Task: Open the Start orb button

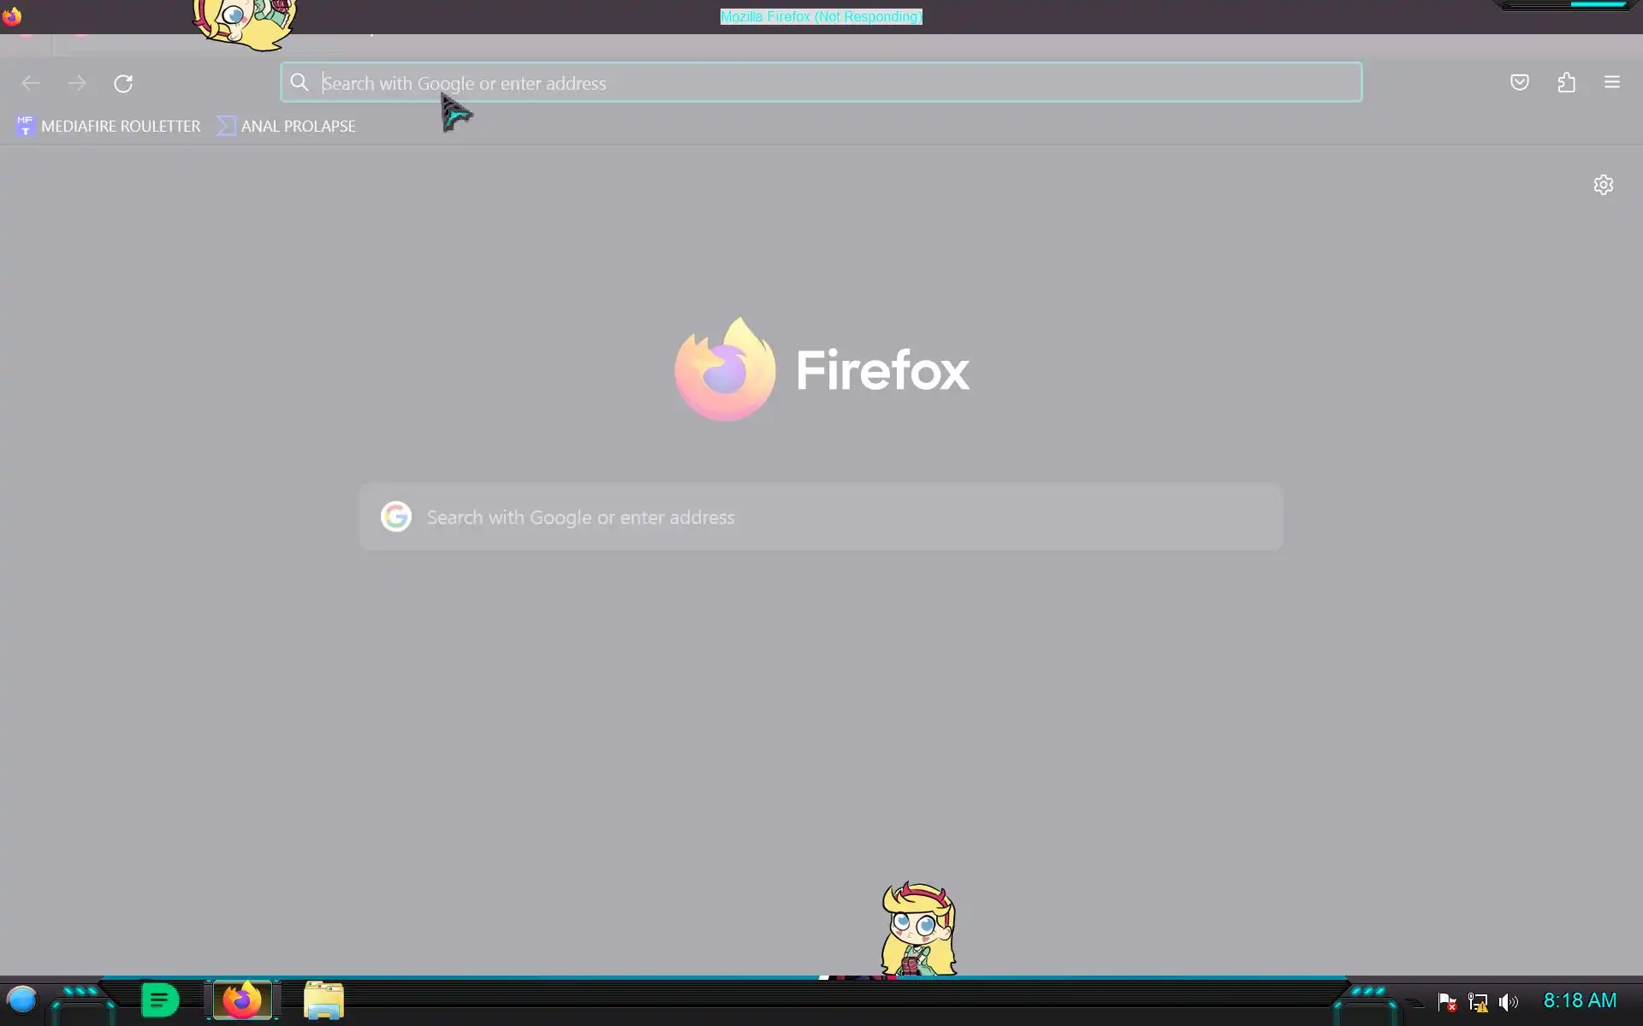Action: pyautogui.click(x=21, y=999)
